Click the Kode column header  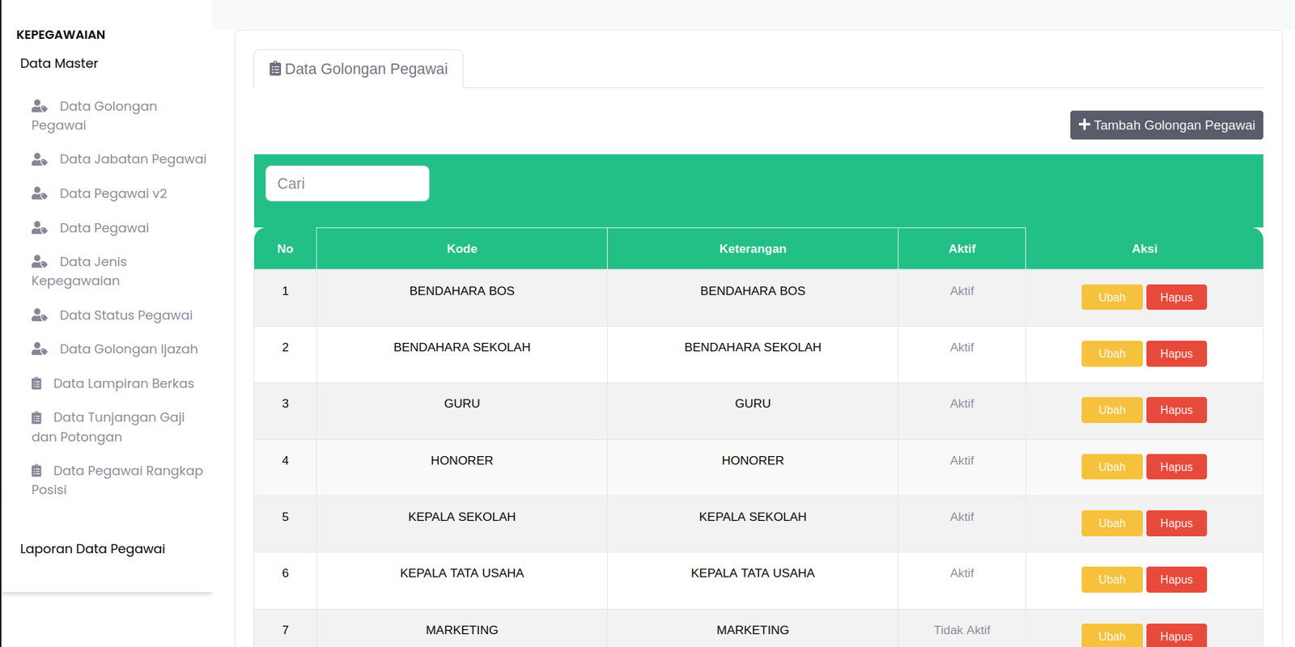[x=461, y=248]
